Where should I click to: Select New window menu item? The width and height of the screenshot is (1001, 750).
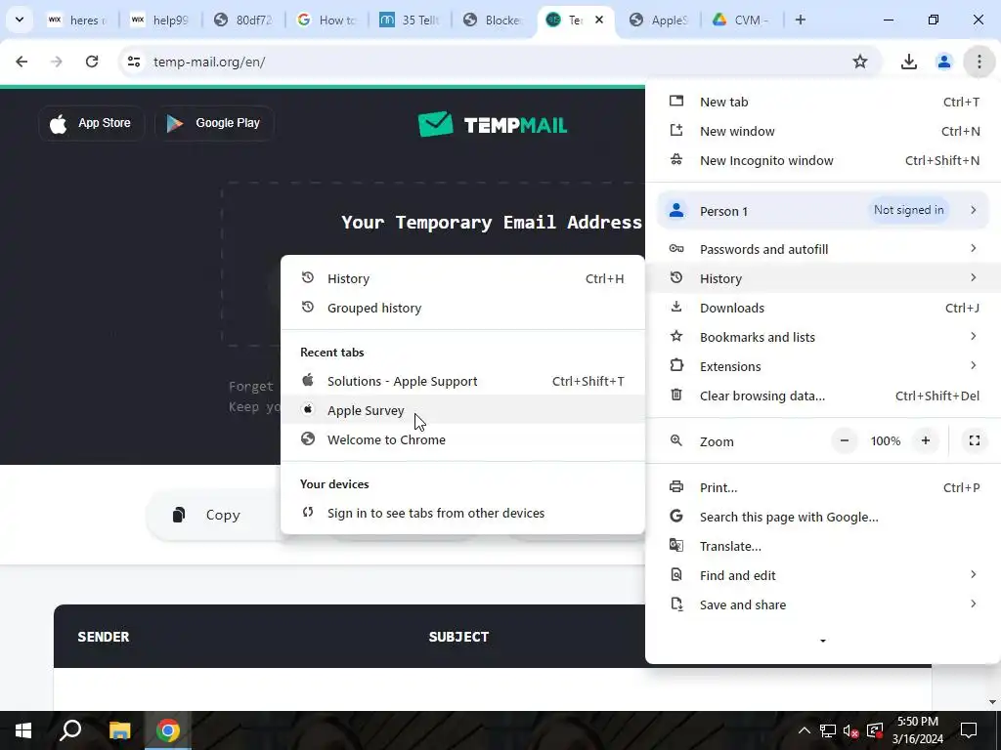[x=823, y=132]
